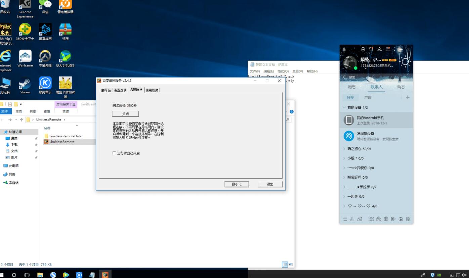Open Cortana search circle in taskbar
The image size is (469, 278).
14,275
